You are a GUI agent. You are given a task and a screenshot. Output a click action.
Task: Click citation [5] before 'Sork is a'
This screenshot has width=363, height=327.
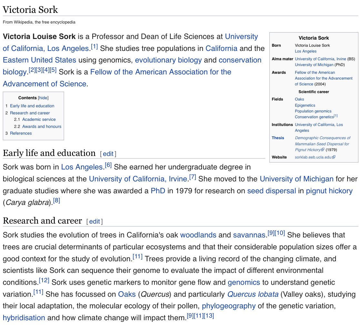(53, 70)
